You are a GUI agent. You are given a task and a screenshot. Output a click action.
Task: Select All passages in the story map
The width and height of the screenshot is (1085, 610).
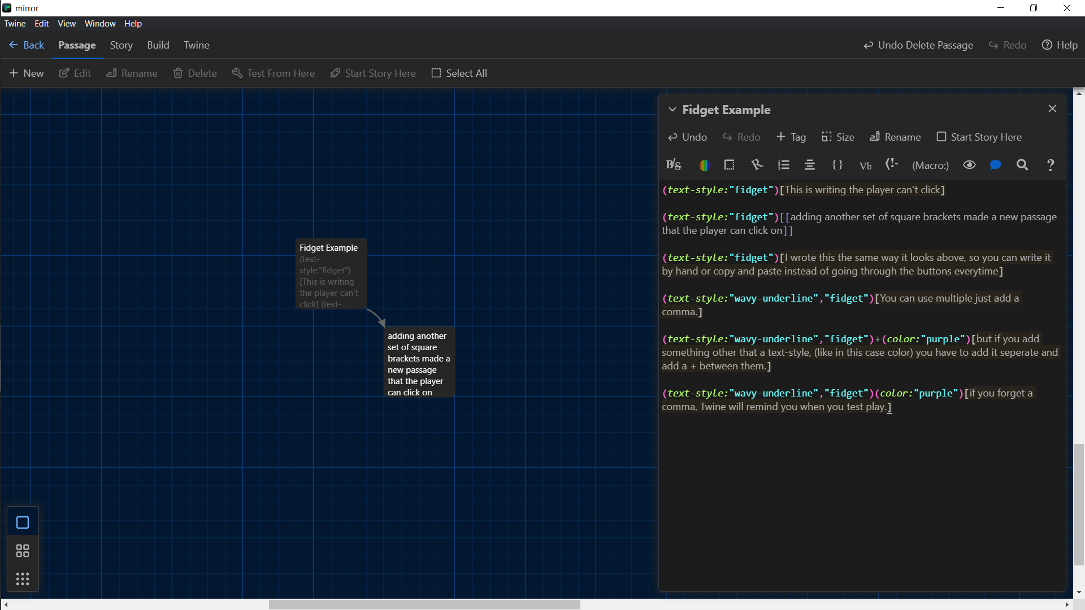pos(459,73)
